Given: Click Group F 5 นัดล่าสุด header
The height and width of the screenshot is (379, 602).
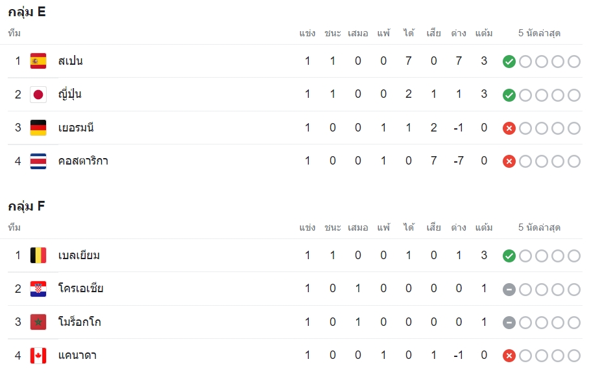Looking at the screenshot, I should point(539,228).
